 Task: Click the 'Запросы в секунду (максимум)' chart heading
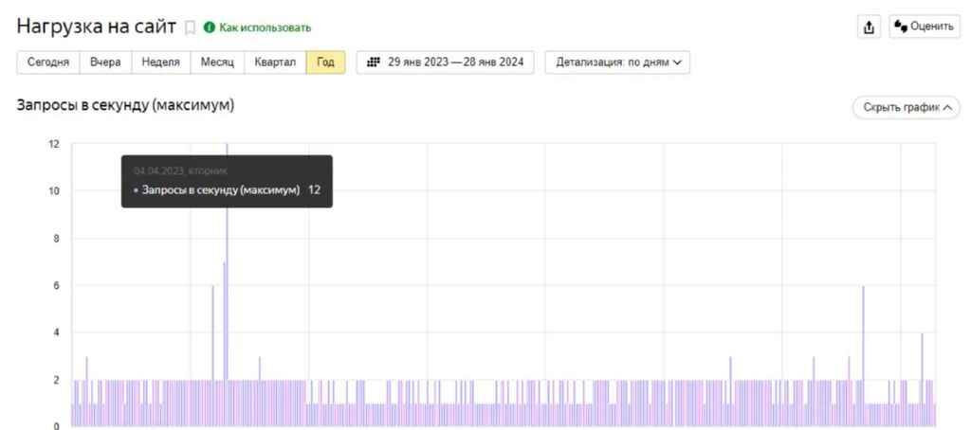tap(126, 106)
